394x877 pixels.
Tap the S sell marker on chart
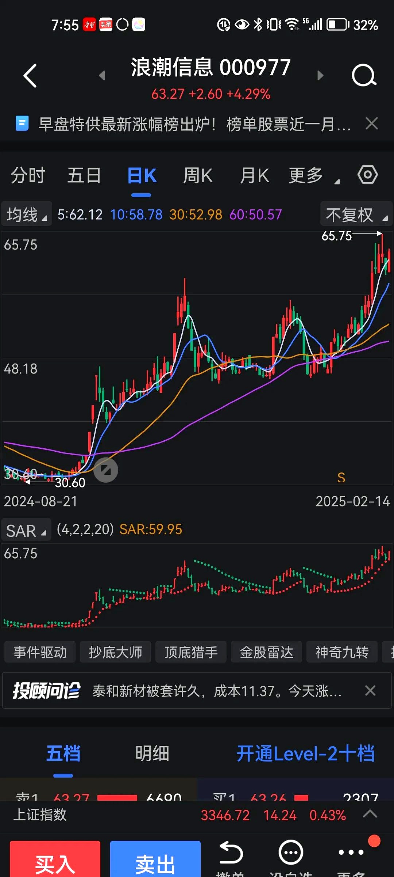point(341,478)
